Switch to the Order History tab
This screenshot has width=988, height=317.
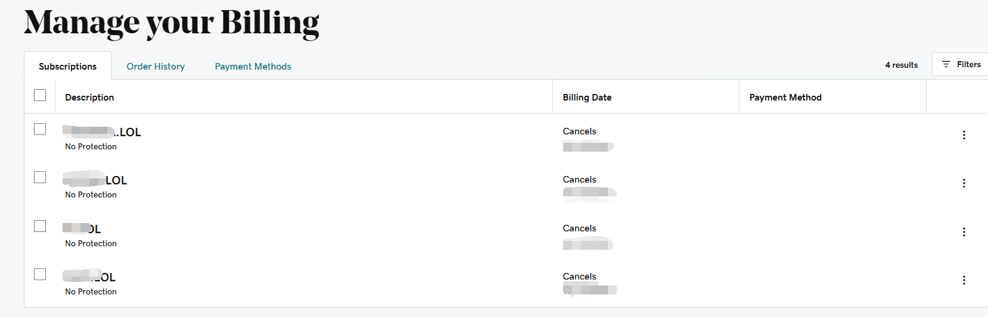point(156,67)
